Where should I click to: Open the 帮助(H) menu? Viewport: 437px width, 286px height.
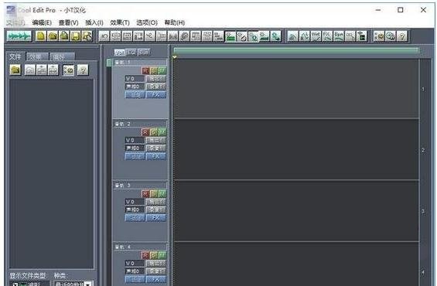click(x=175, y=22)
